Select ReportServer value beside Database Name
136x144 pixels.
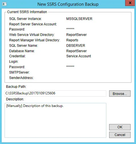(x=77, y=51)
